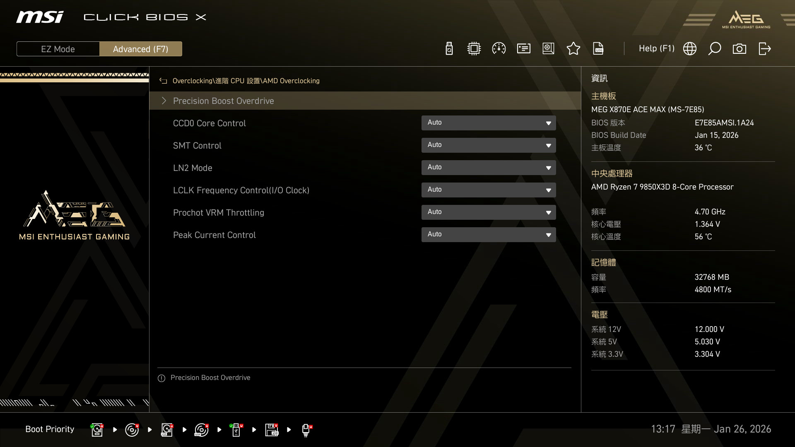Open the Favorites star icon
This screenshot has width=795, height=447.
click(573, 49)
